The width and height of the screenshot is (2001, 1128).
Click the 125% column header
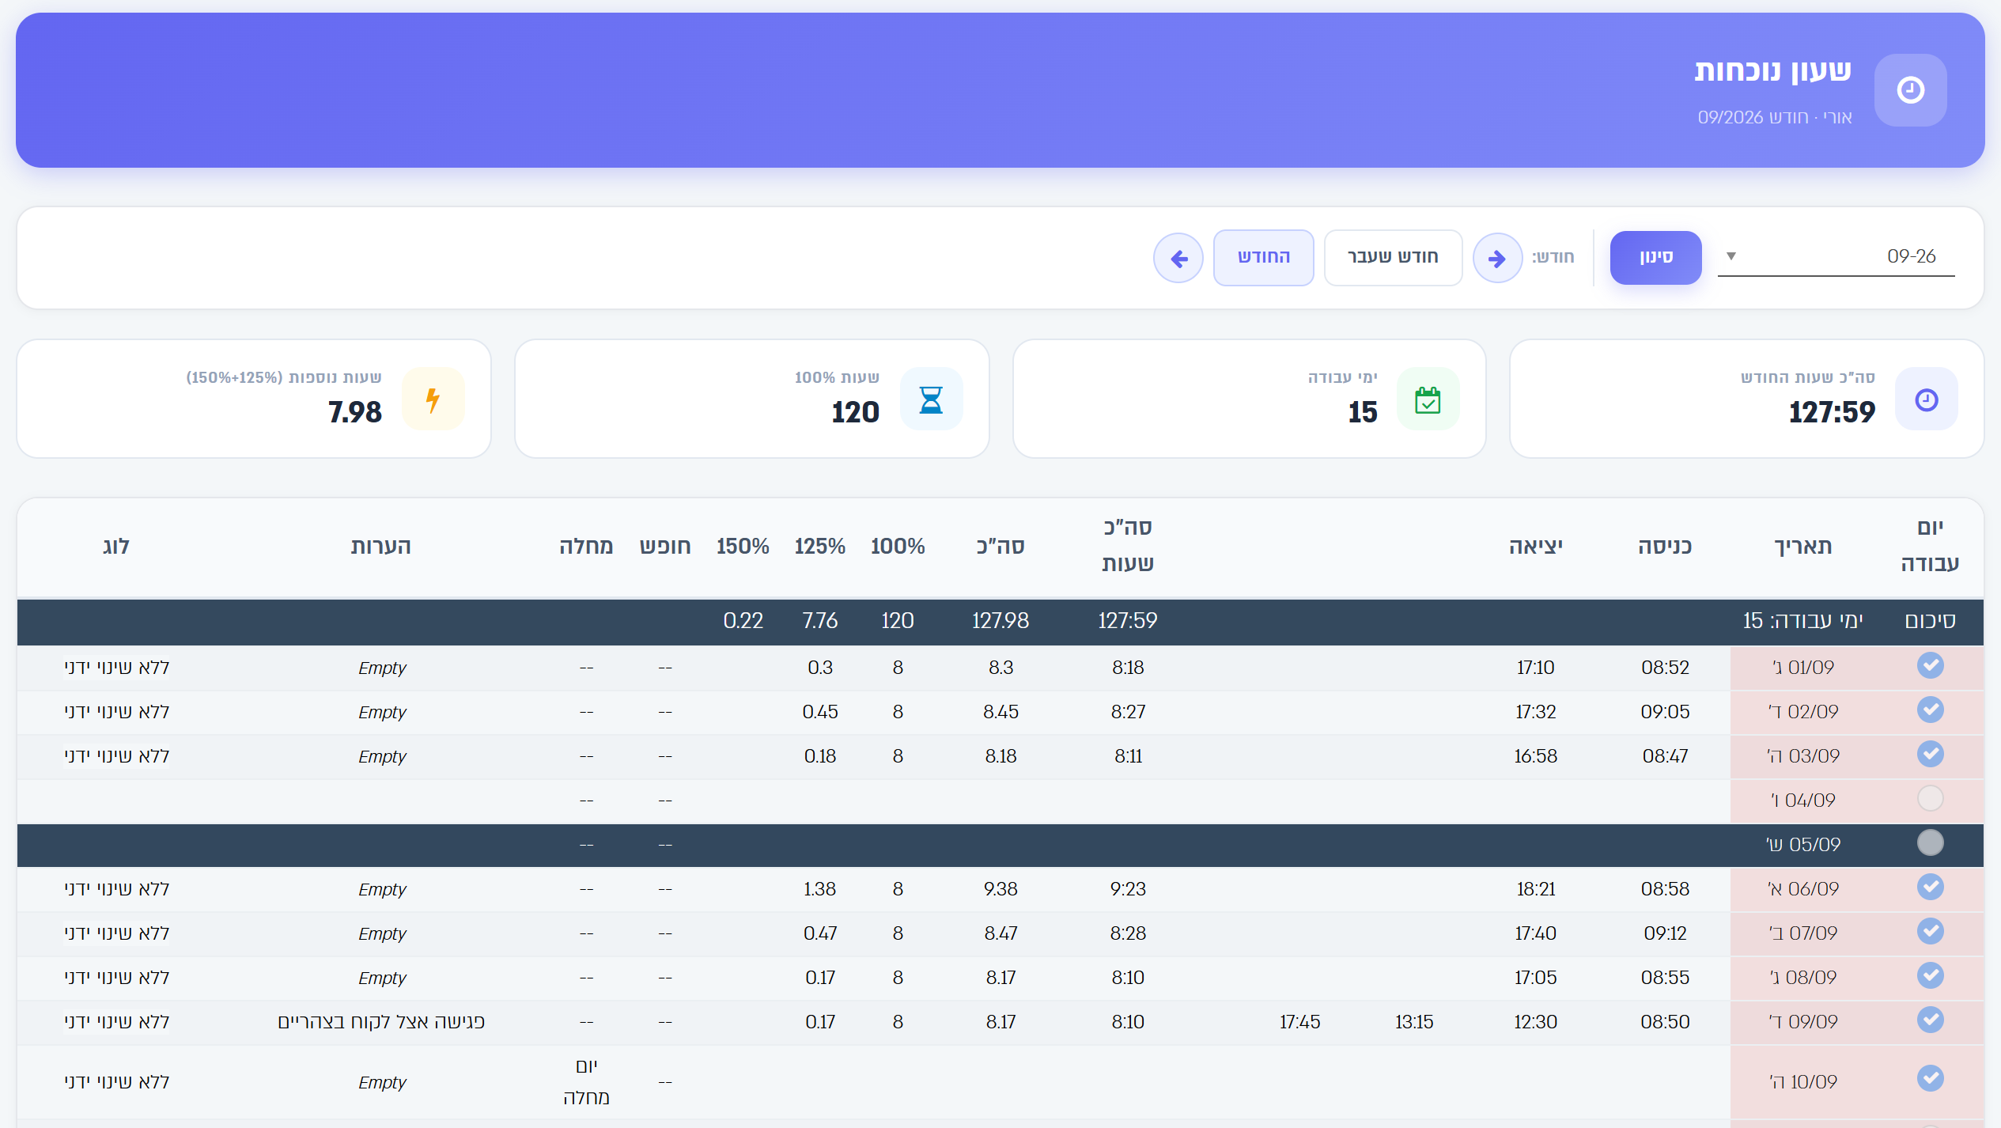click(x=819, y=547)
